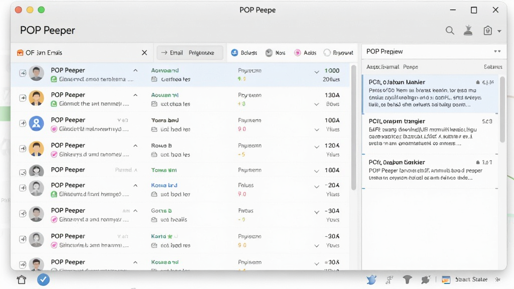Open the first highlighted preview message card
The height and width of the screenshot is (289, 514).
pos(430,94)
